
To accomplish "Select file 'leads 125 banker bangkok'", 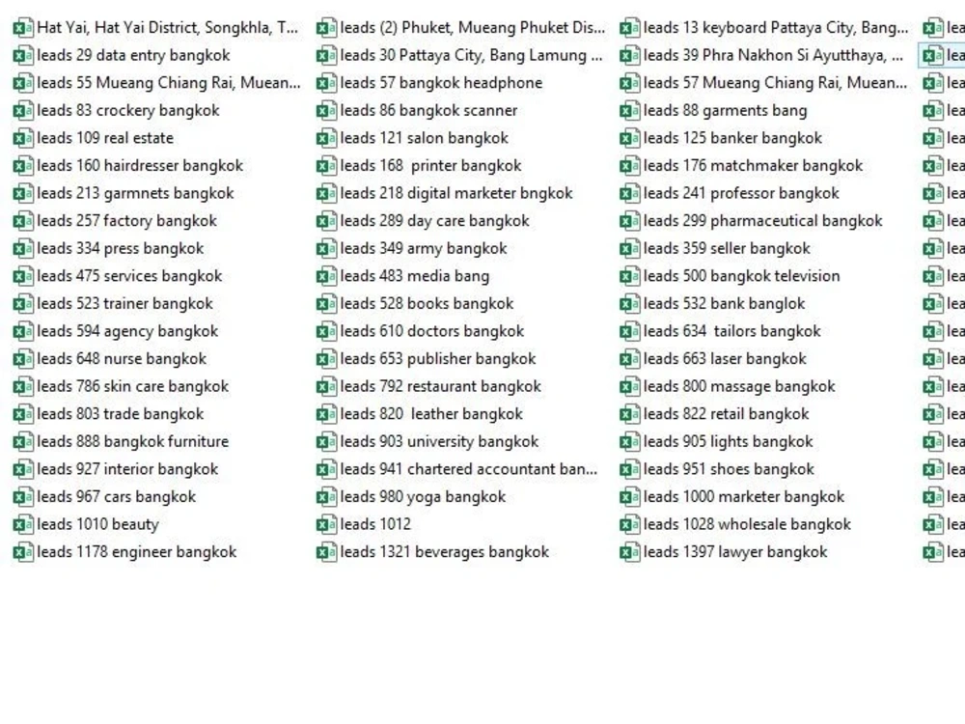I will (733, 138).
